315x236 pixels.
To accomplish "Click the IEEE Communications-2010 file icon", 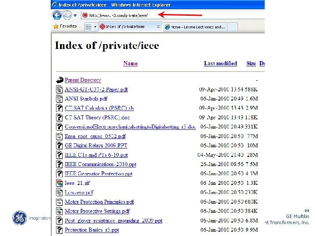I will point(59,164).
